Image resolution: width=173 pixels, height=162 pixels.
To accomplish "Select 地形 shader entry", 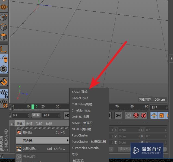I will click(x=89, y=154).
